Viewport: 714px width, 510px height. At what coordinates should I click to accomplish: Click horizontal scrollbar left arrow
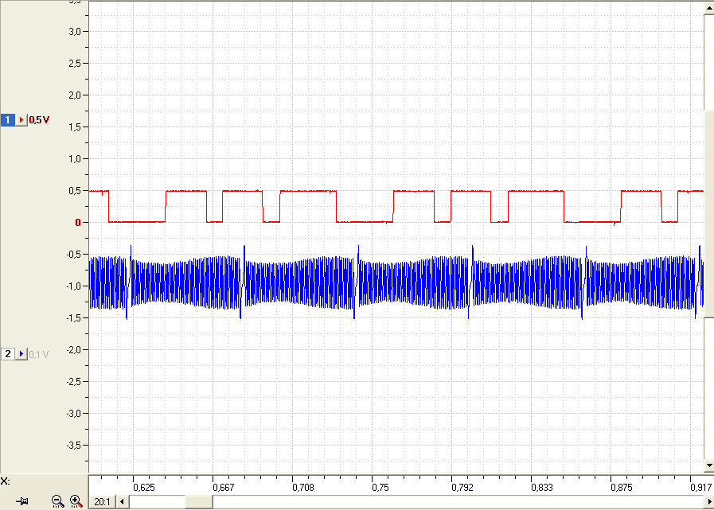(122, 502)
